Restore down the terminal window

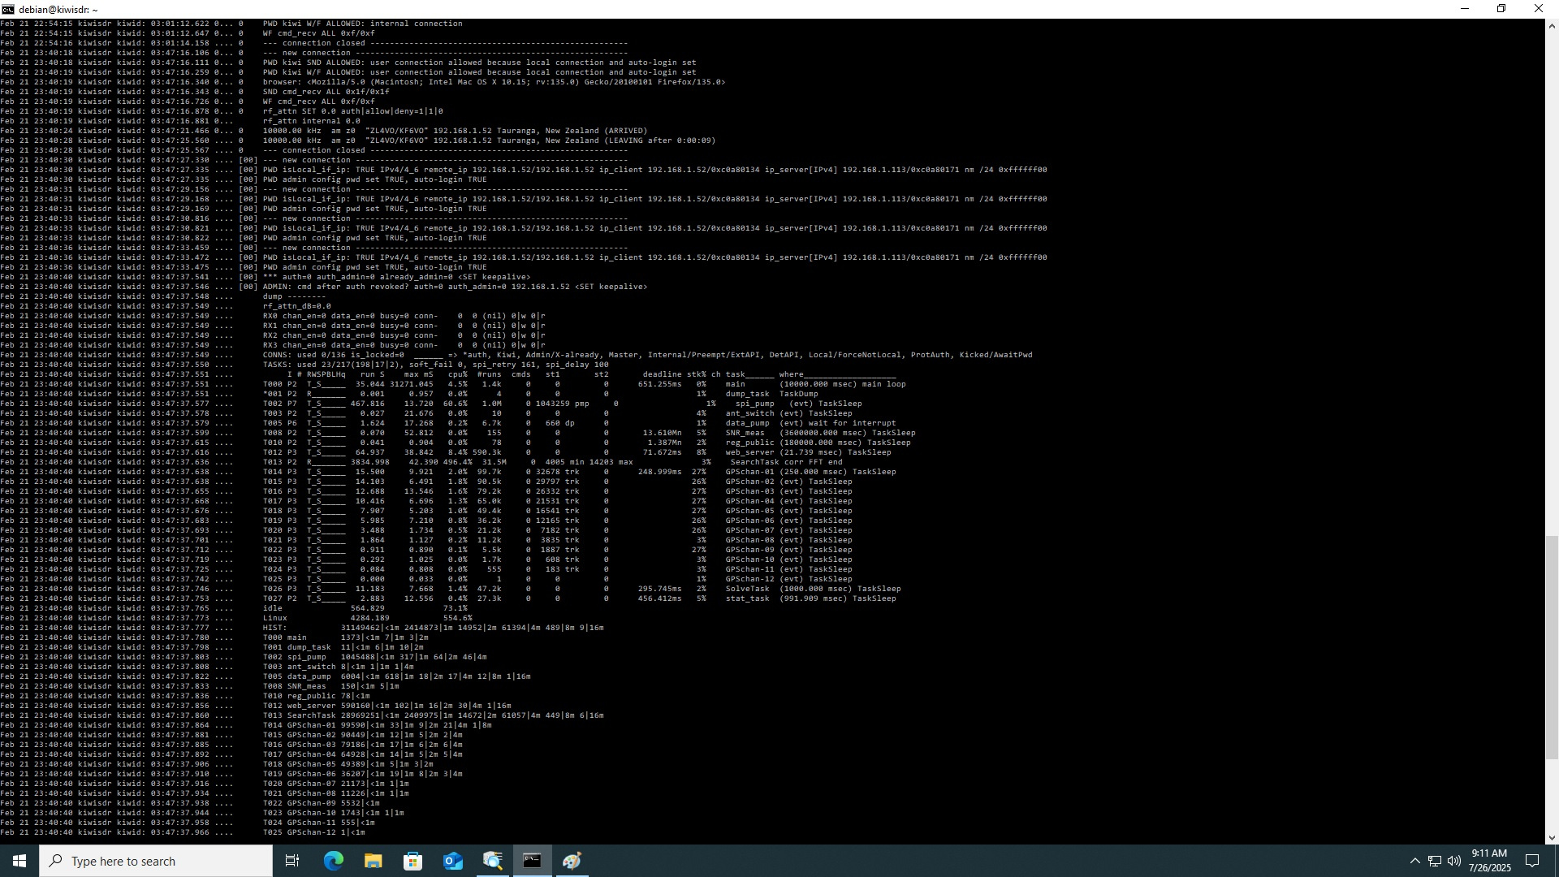click(1501, 9)
